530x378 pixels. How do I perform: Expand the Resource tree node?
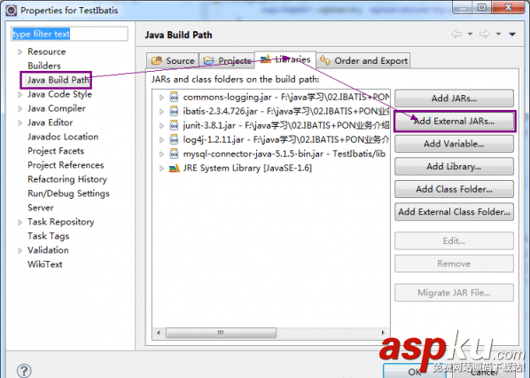(x=20, y=51)
